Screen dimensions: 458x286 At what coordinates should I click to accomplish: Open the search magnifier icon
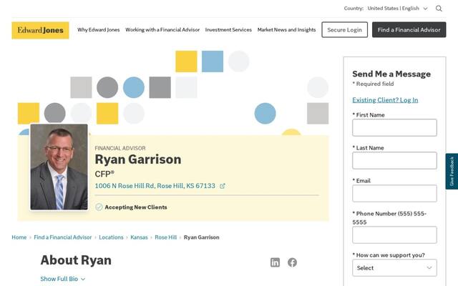tap(439, 9)
